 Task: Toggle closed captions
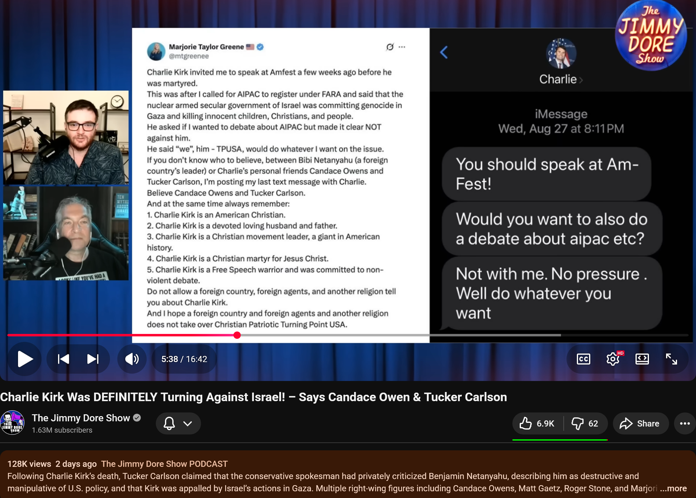pyautogui.click(x=583, y=359)
